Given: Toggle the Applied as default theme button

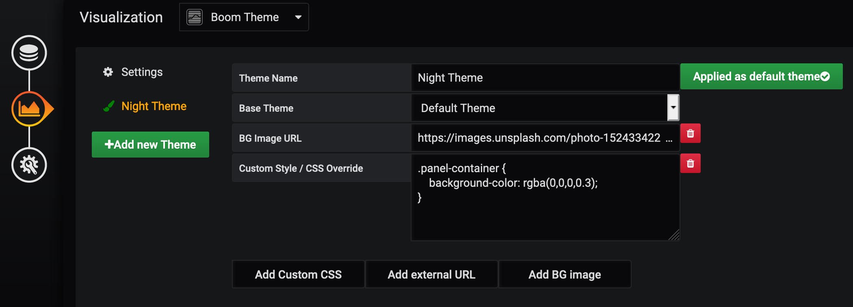Looking at the screenshot, I should pos(761,76).
